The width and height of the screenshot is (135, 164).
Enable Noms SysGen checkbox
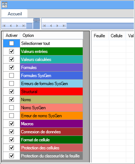(x=11, y=107)
